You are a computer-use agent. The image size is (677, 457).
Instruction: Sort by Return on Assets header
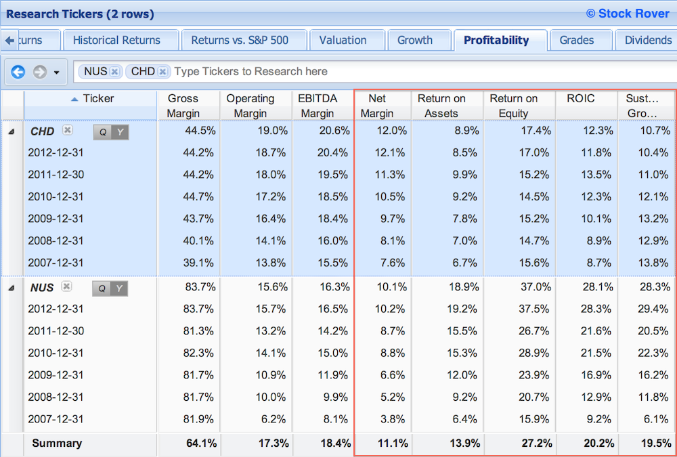pos(447,106)
